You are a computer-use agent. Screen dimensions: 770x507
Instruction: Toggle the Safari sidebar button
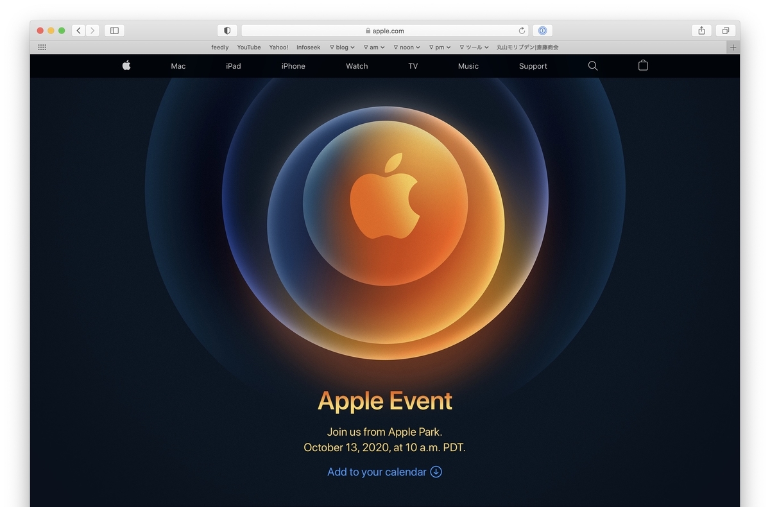coord(114,30)
